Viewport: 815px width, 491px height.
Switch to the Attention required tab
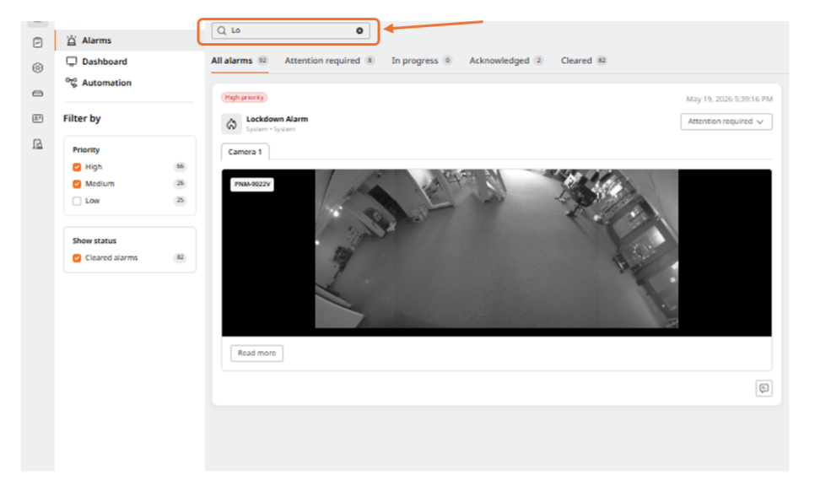(x=329, y=61)
